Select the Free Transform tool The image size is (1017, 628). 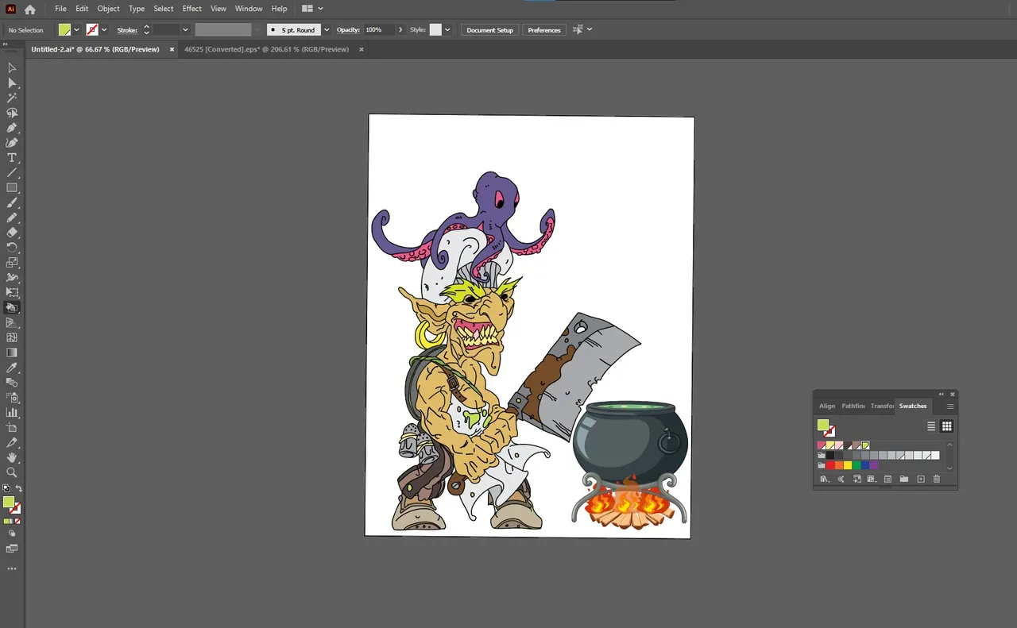click(x=12, y=293)
